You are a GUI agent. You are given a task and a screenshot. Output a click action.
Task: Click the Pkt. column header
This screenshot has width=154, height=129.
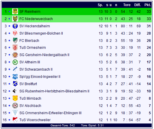click(148, 5)
